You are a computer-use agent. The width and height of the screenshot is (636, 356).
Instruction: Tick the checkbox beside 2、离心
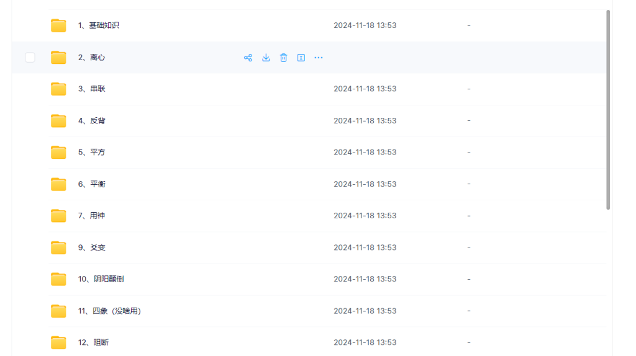[30, 58]
